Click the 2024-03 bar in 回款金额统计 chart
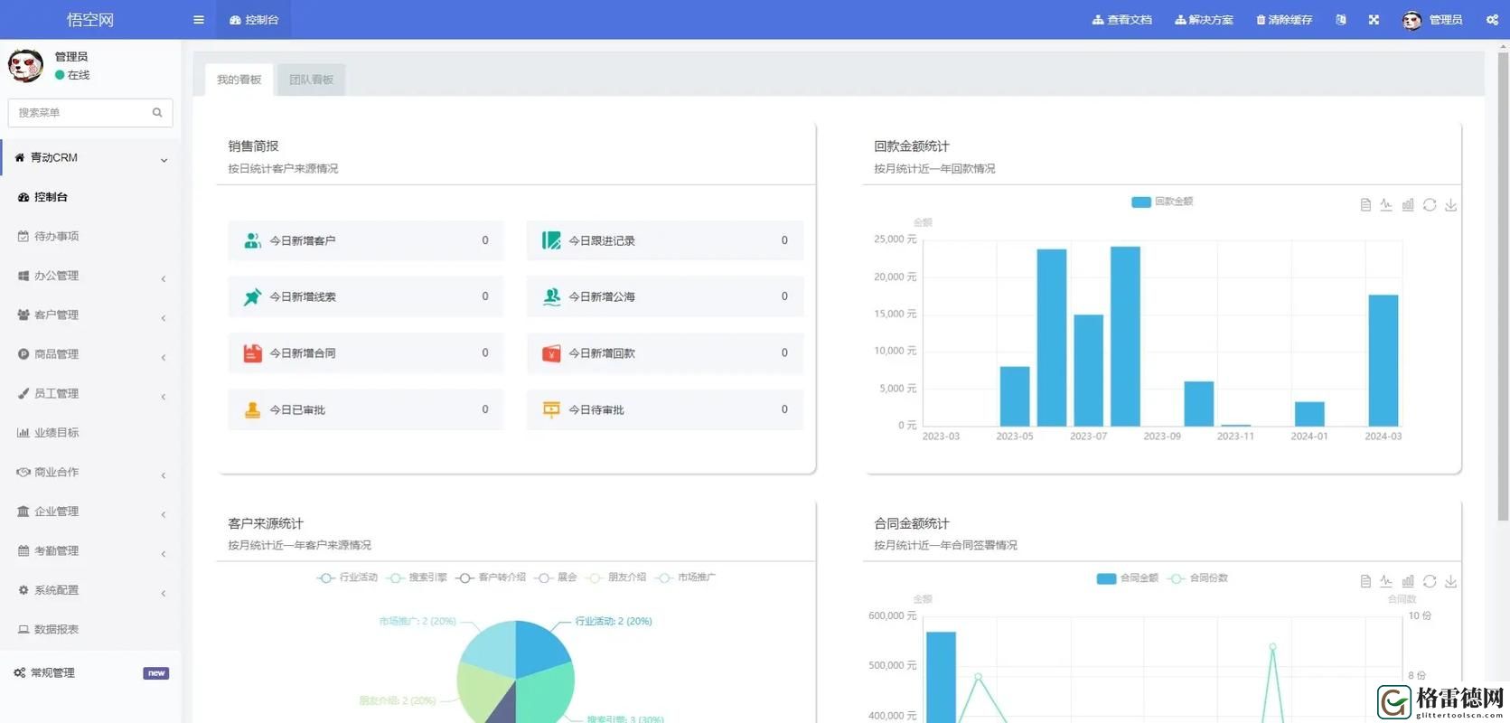 pos(1383,361)
